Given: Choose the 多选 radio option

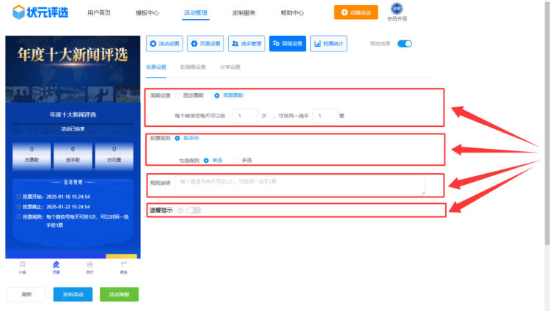Looking at the screenshot, I should pos(236,160).
